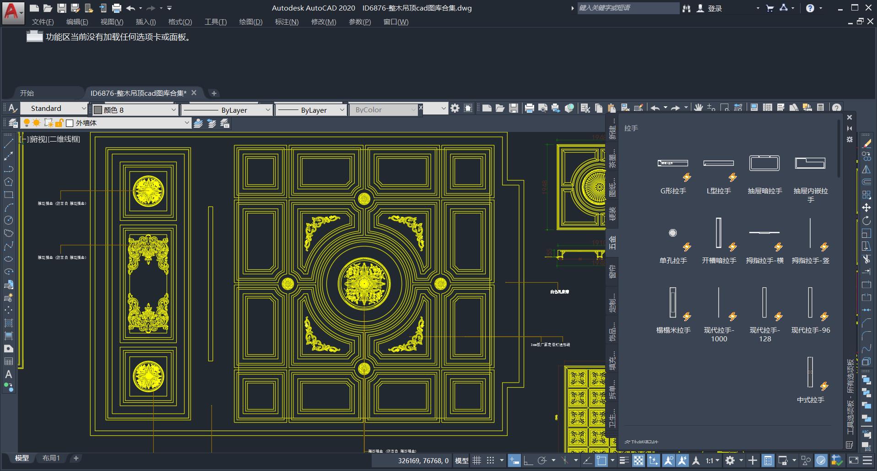Click the Pan hand icon
Screen dimensions: 877x471
(x=698, y=108)
